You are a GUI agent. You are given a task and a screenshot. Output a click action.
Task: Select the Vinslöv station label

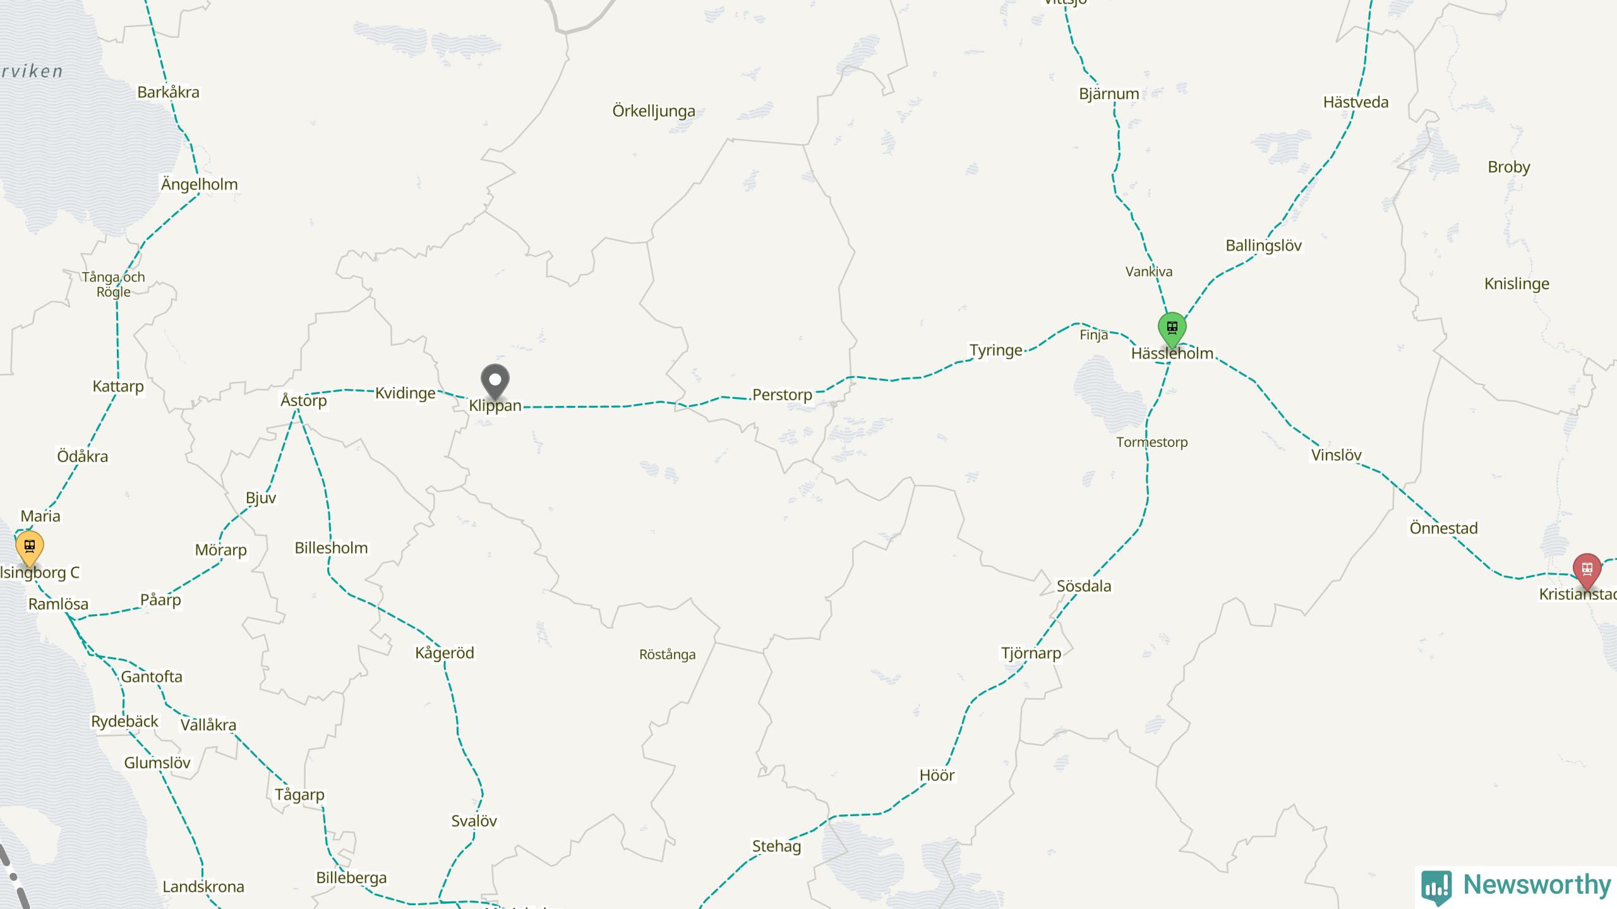pos(1337,454)
